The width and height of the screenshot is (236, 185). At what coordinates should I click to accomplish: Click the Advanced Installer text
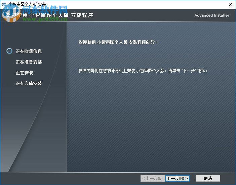click(x=212, y=15)
